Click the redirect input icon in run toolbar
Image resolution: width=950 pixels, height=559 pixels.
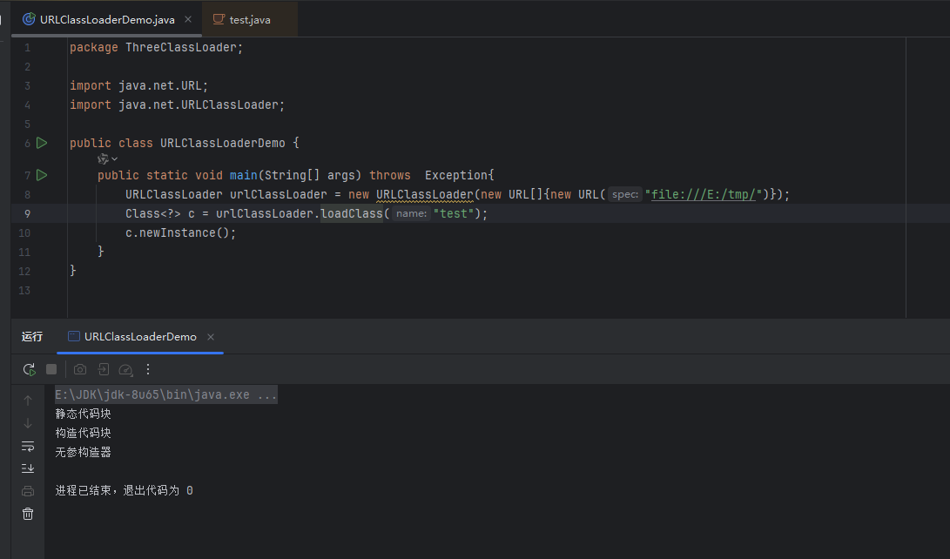click(103, 369)
